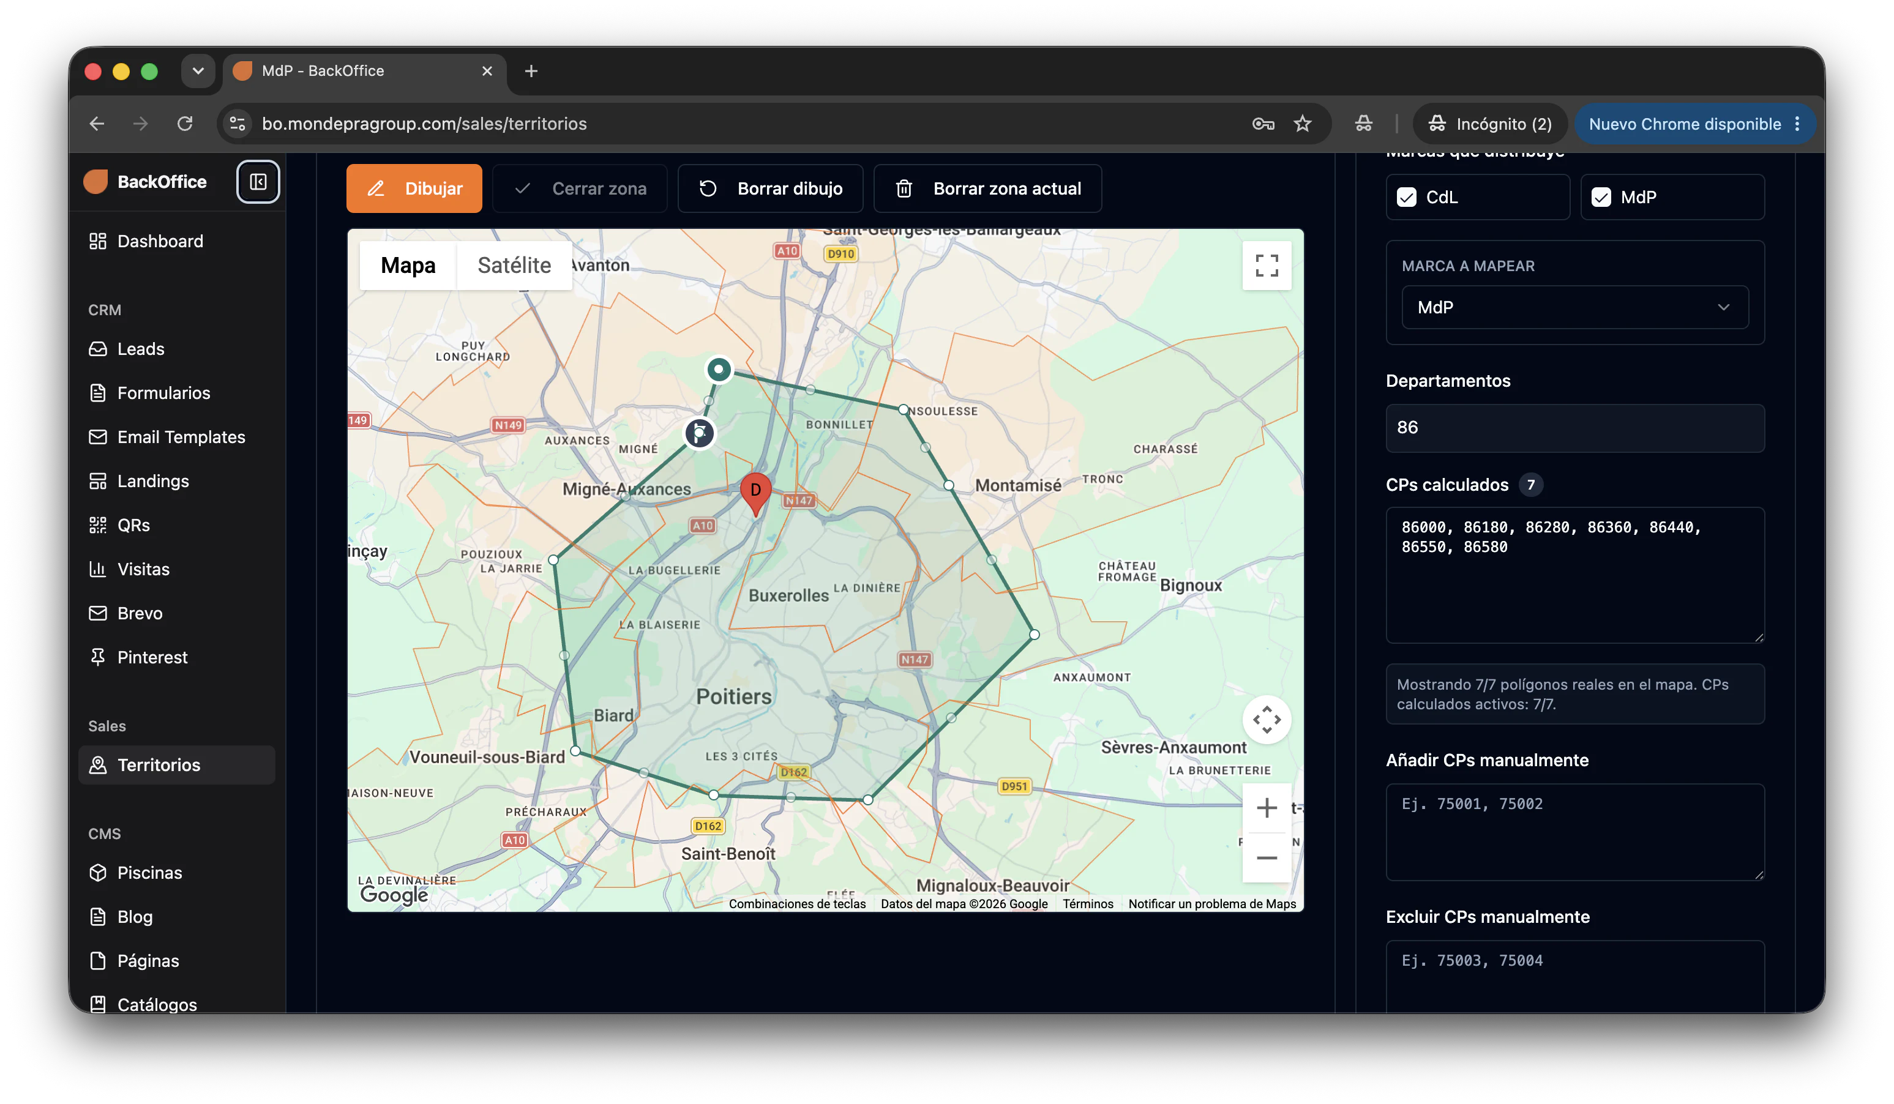Click the polygon's top start vertex

(719, 369)
